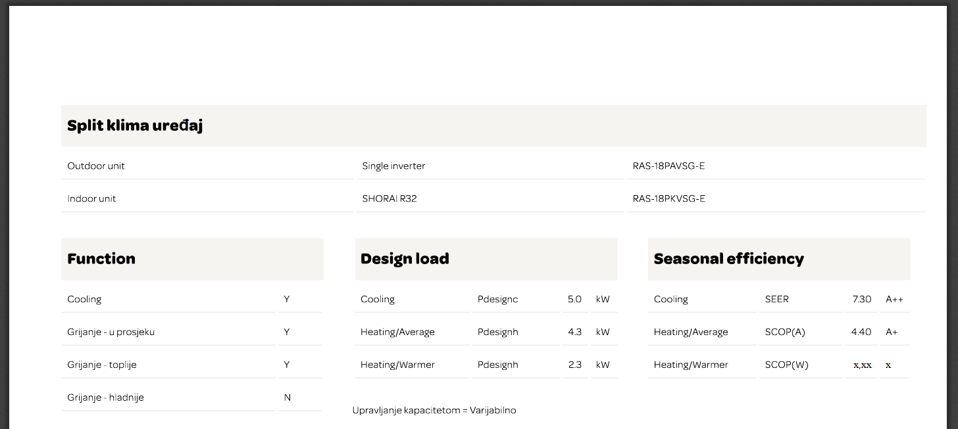Click the 'SCOP(W)' cell

[x=786, y=365]
